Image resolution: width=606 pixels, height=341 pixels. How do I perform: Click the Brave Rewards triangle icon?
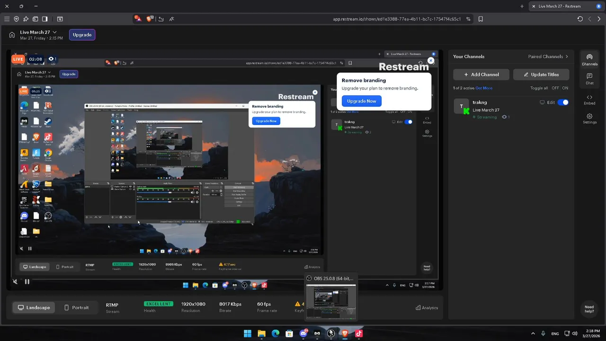click(x=138, y=18)
